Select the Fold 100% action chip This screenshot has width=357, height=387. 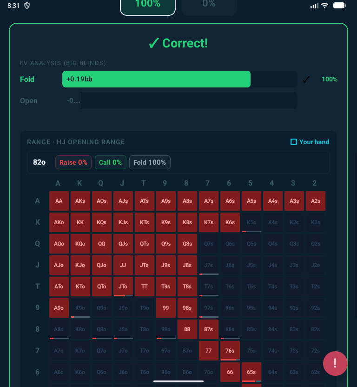point(150,162)
